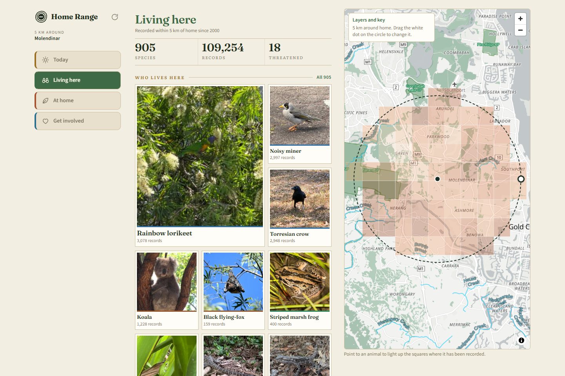The width and height of the screenshot is (565, 376).
Task: Click the 109,254 records count
Action: (223, 48)
